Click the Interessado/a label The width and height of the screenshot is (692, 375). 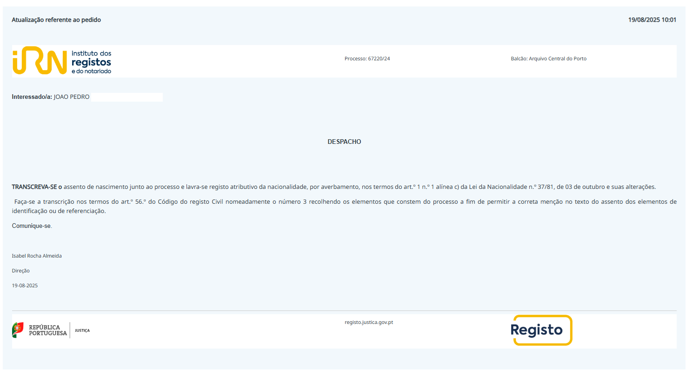[x=32, y=97]
